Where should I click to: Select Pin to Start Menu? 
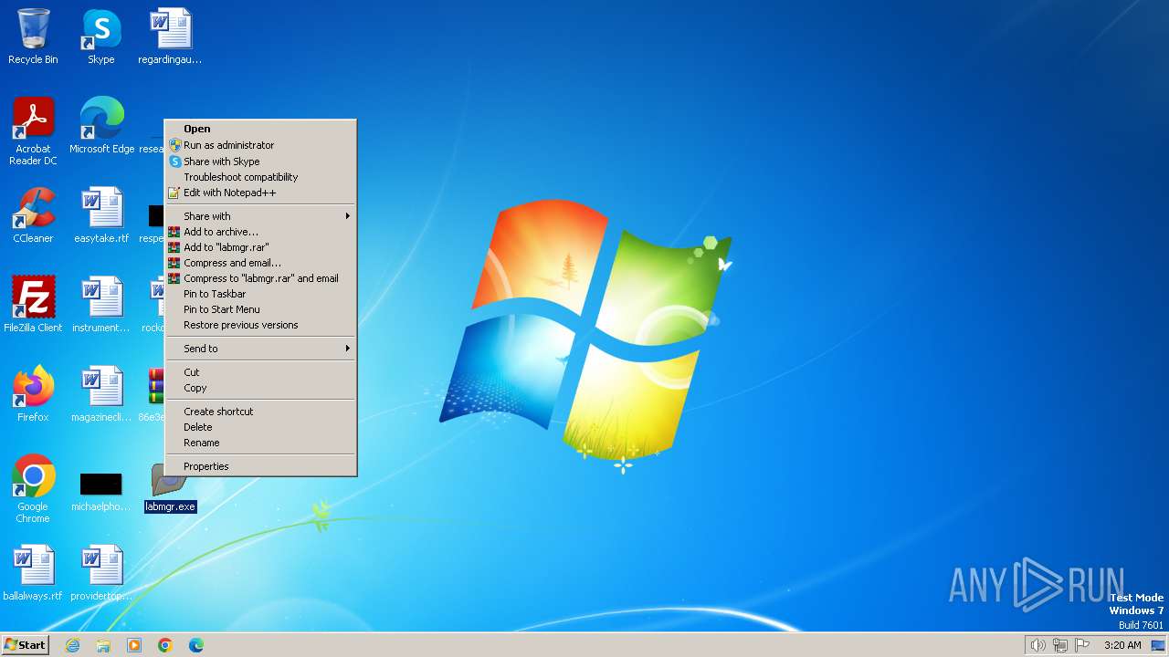(x=260, y=309)
